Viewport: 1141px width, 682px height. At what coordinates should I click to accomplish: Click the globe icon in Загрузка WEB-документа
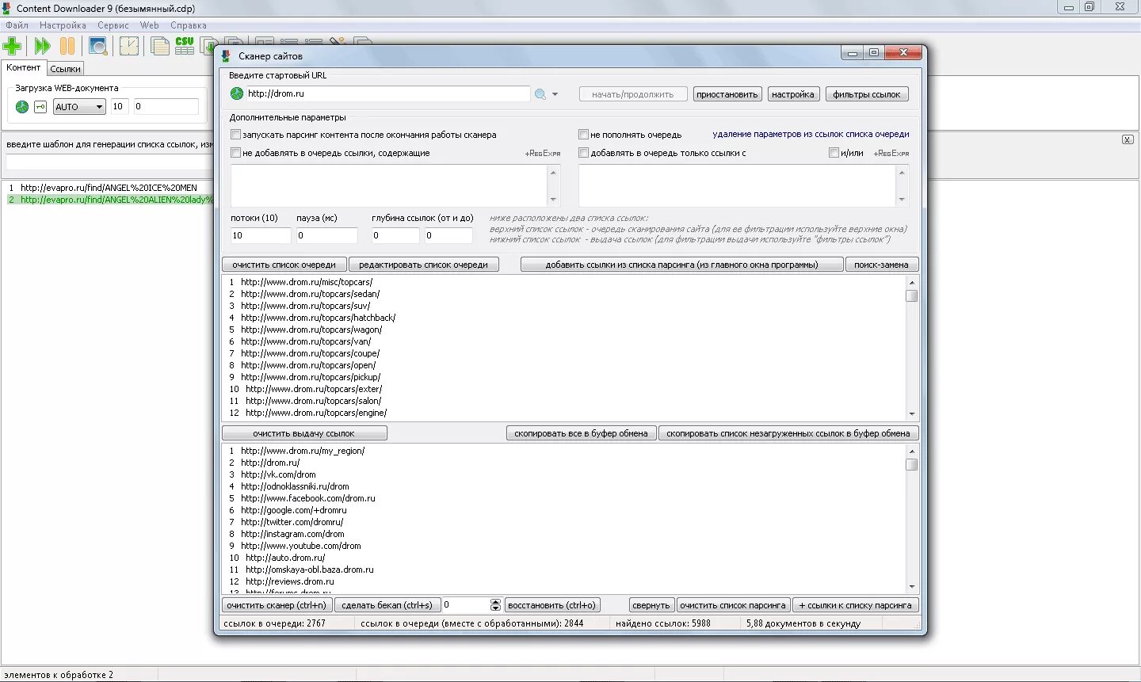coord(22,107)
